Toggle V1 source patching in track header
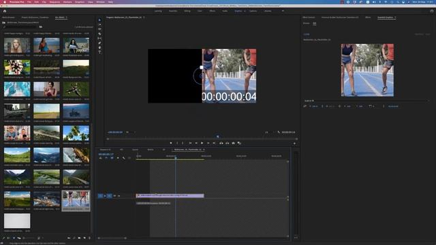This screenshot has width=436, height=245. point(100,196)
